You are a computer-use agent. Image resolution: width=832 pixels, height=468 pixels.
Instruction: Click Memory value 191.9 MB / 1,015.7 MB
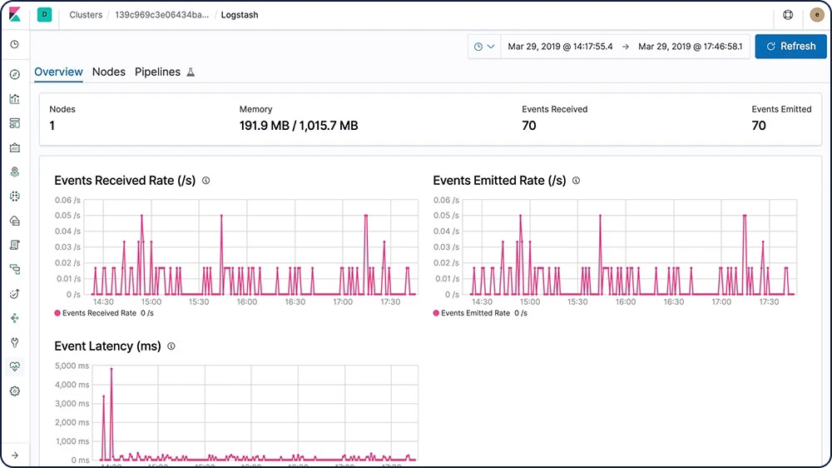coord(299,126)
